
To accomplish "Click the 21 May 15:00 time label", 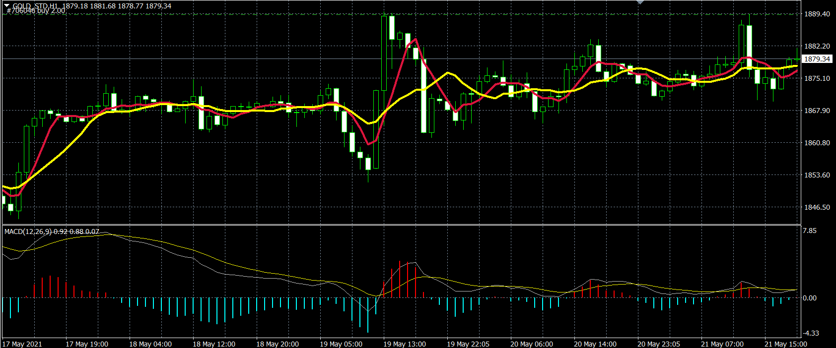I will pos(786,344).
